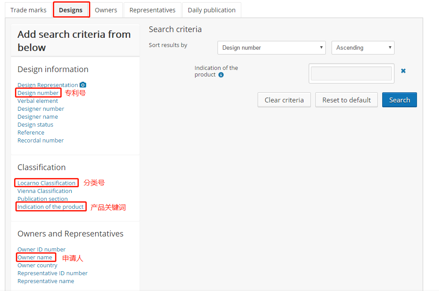The image size is (439, 291).
Task: Add the Locarno Classification criterion
Action: tap(46, 183)
